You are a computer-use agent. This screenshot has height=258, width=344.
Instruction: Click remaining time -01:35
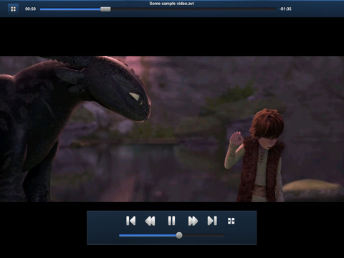coord(285,9)
